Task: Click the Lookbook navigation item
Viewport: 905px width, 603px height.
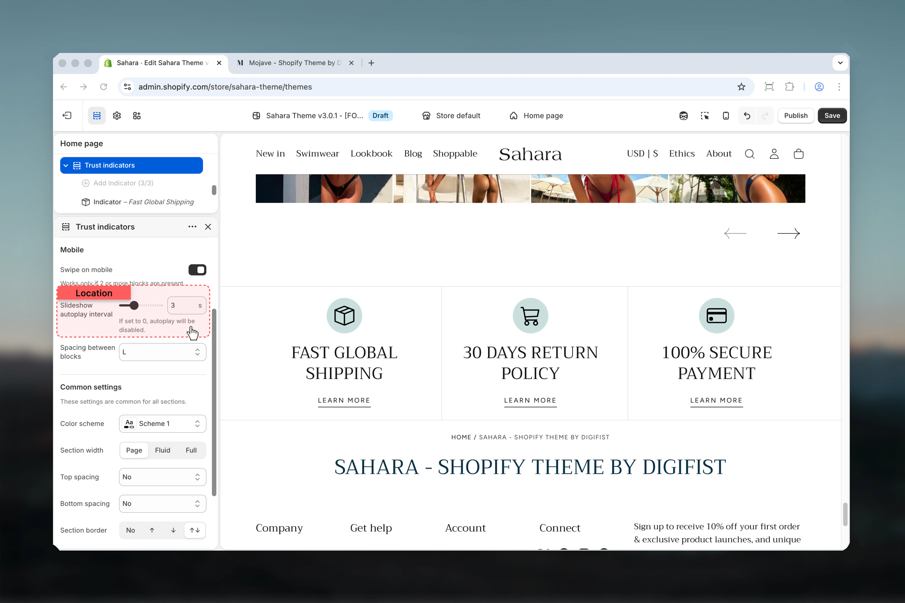Action: coord(371,154)
